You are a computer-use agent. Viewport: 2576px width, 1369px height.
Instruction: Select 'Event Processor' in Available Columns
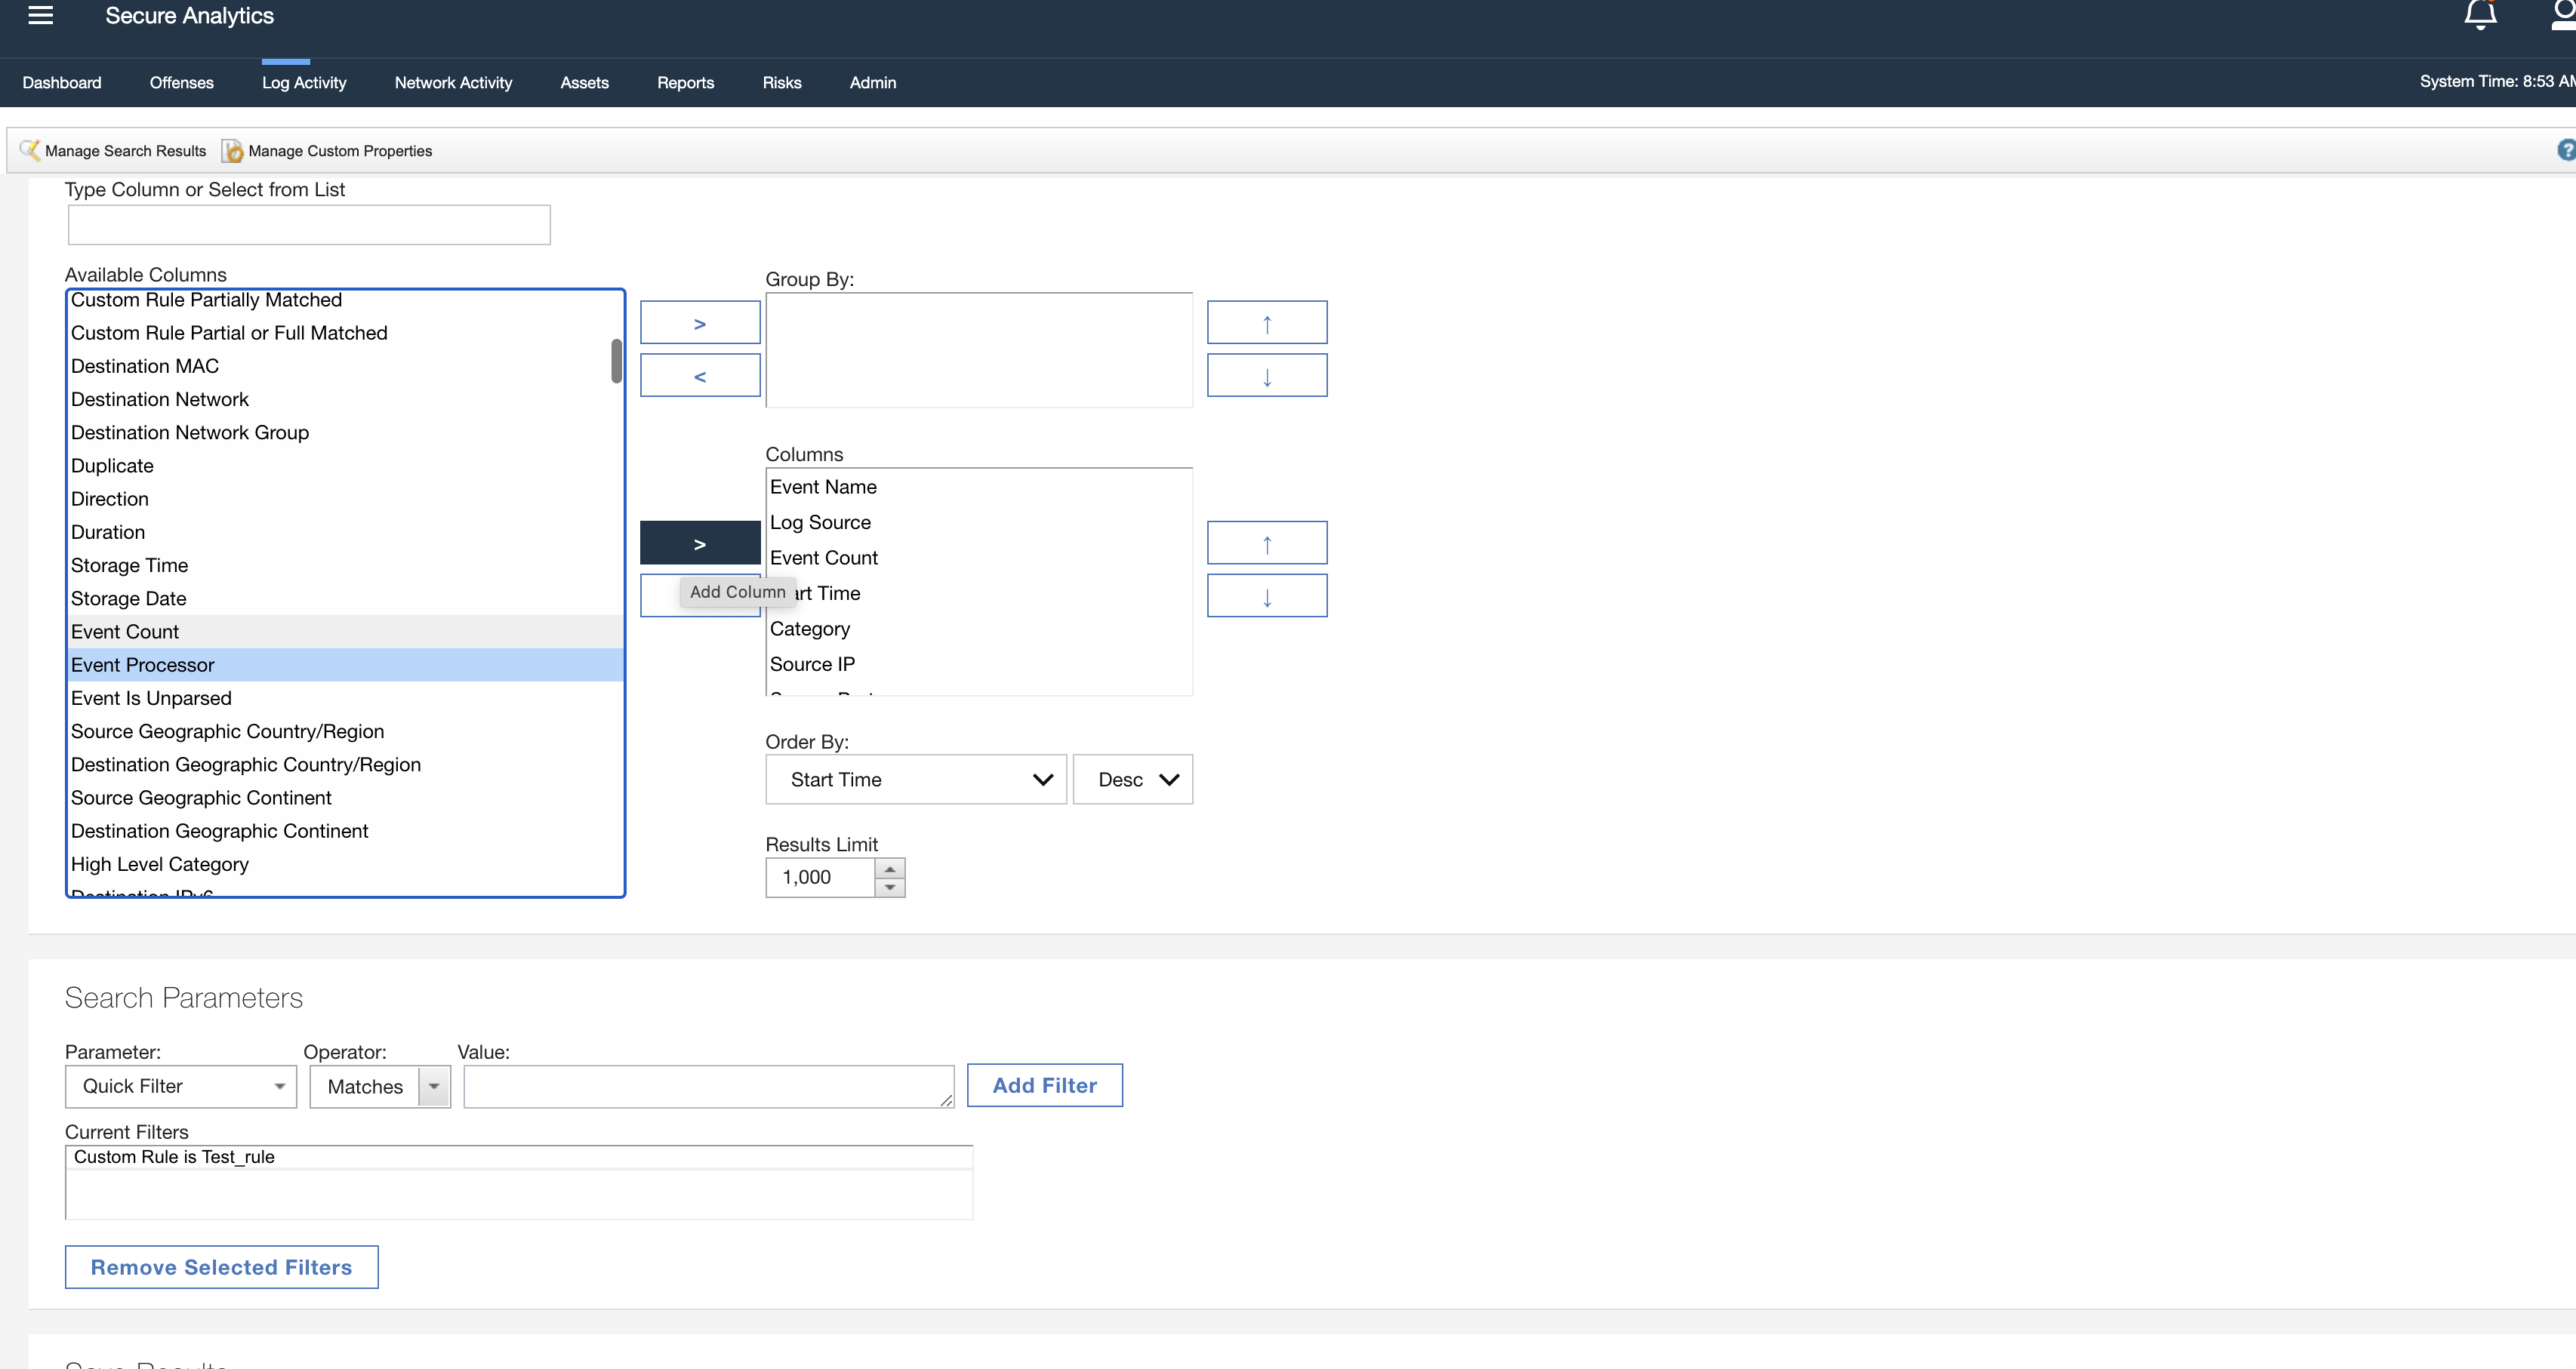pos(346,665)
